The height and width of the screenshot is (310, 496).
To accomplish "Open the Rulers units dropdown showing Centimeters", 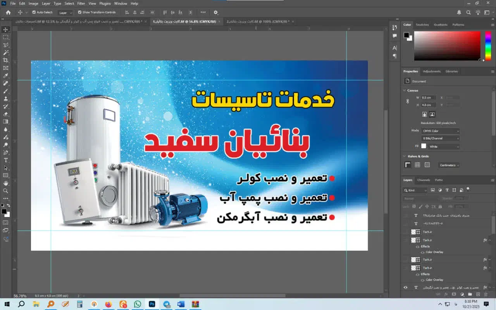I will click(449, 165).
